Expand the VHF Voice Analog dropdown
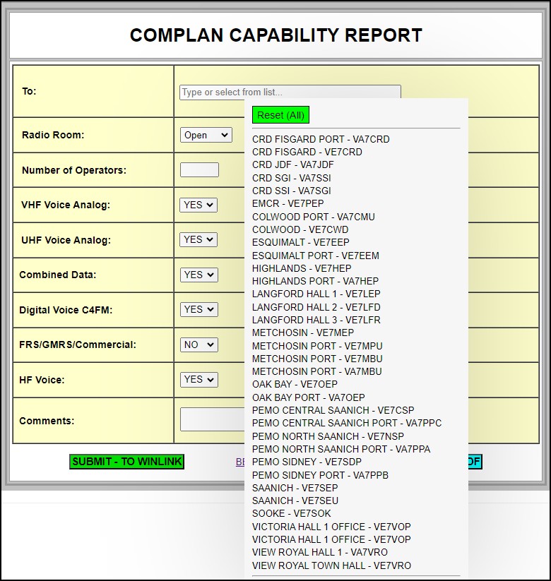 [x=199, y=205]
